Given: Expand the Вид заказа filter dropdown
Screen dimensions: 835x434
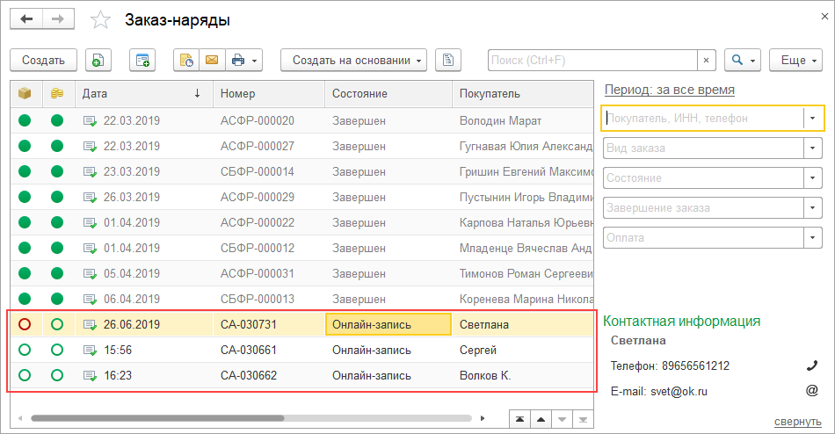Looking at the screenshot, I should (x=813, y=148).
